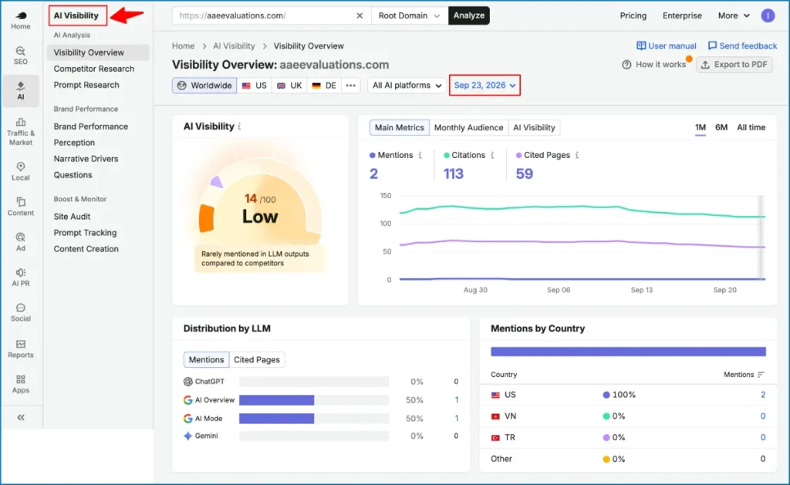
Task: Click the info icon beside Mentions metric
Action: click(x=420, y=155)
